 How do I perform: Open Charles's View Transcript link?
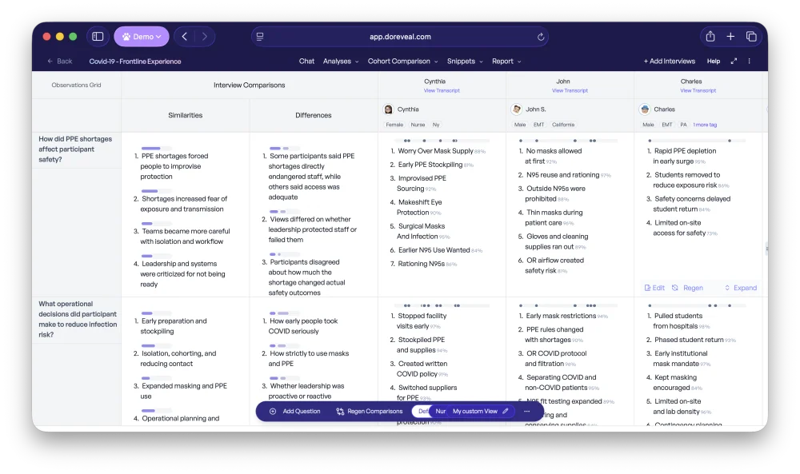coord(698,90)
